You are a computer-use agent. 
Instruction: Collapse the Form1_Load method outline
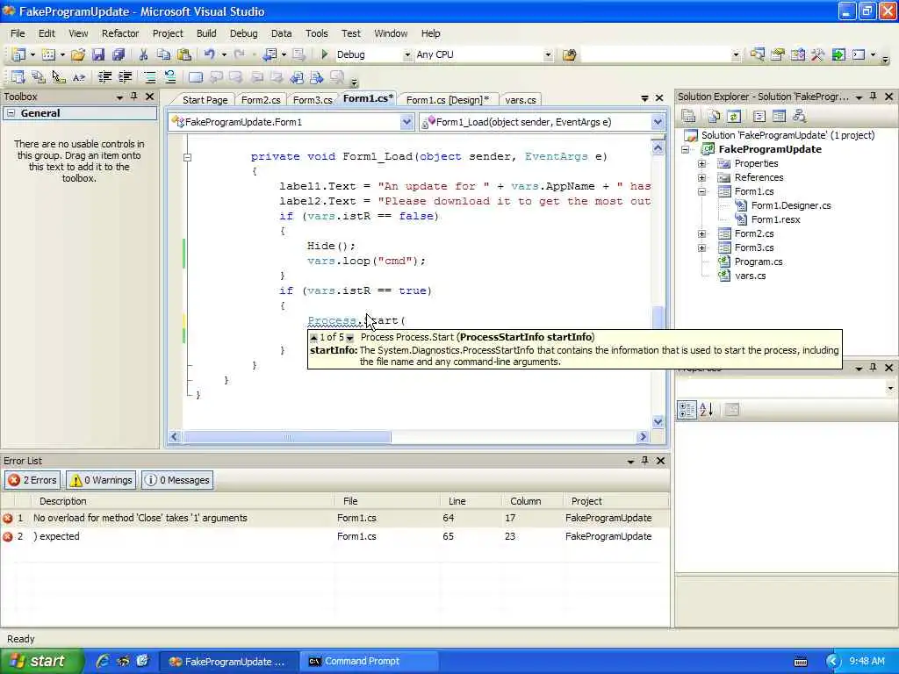tap(187, 157)
